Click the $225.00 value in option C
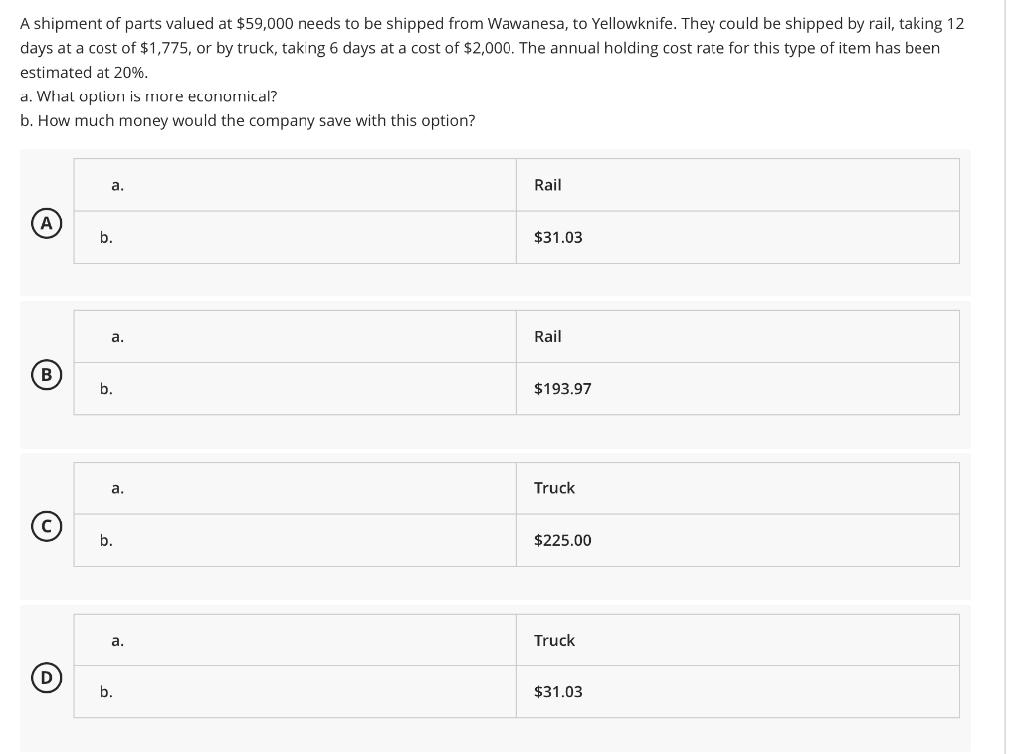 point(563,540)
